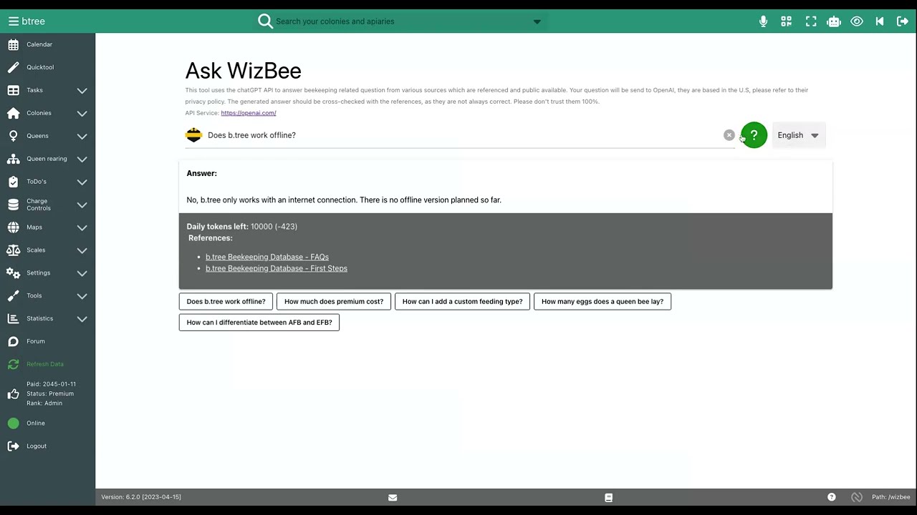
Task: Click the logout arrow icon in header
Action: (x=903, y=21)
